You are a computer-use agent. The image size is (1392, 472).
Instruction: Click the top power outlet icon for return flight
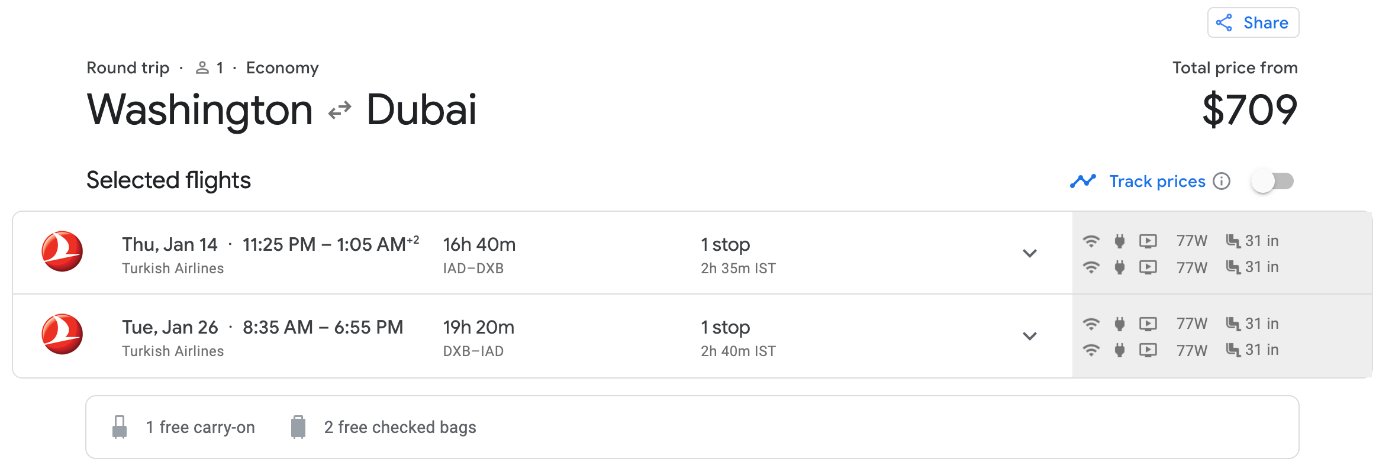coord(1119,324)
